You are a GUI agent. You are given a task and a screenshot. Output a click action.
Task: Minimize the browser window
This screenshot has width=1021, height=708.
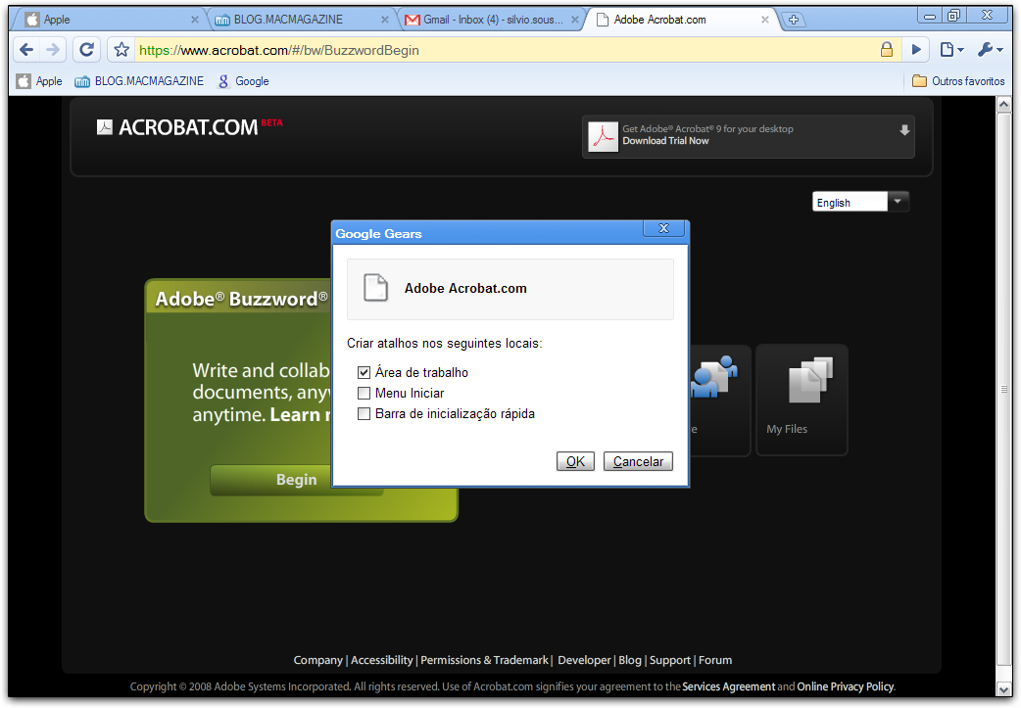[930, 16]
